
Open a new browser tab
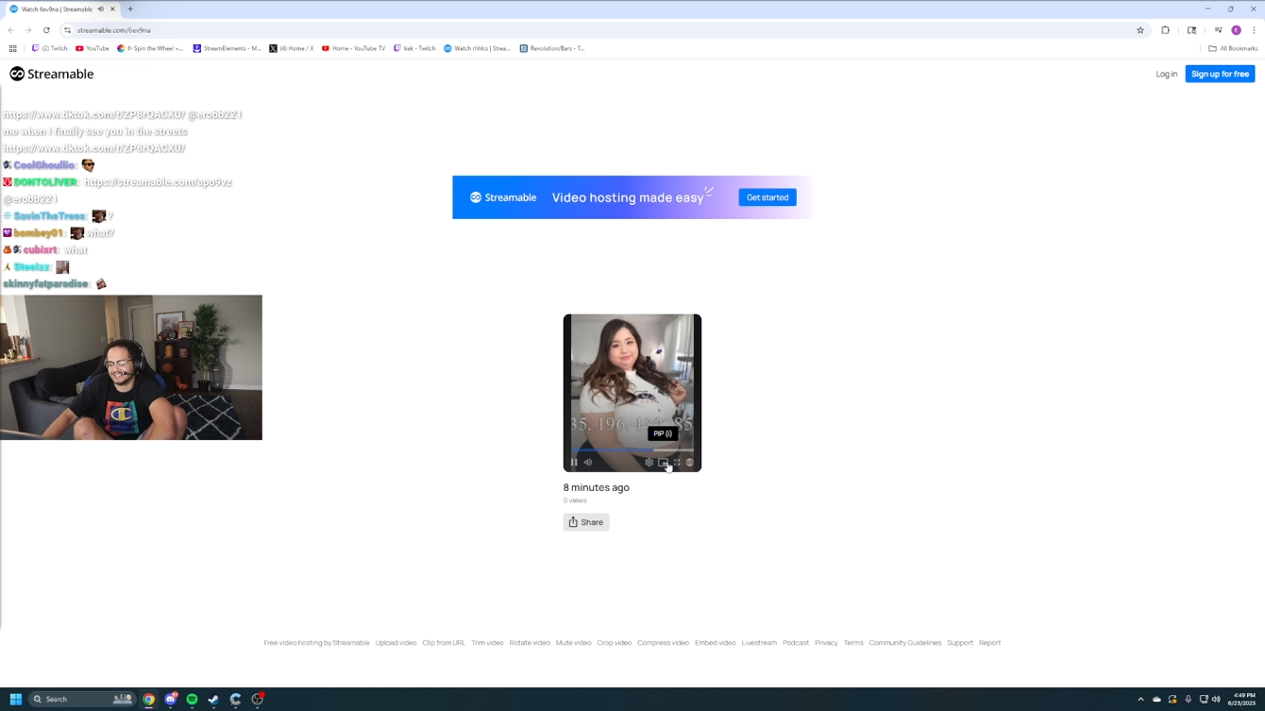pyautogui.click(x=130, y=9)
